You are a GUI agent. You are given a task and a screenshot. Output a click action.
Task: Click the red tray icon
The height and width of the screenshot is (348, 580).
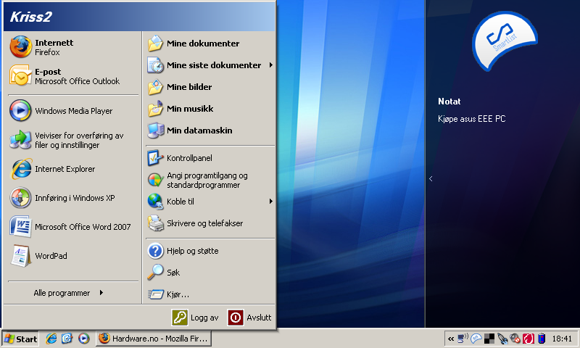point(529,339)
